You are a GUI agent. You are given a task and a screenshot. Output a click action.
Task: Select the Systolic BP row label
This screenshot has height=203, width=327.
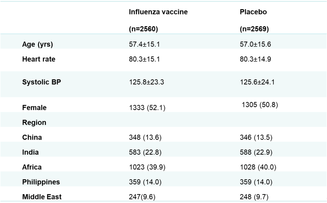[x=41, y=82]
